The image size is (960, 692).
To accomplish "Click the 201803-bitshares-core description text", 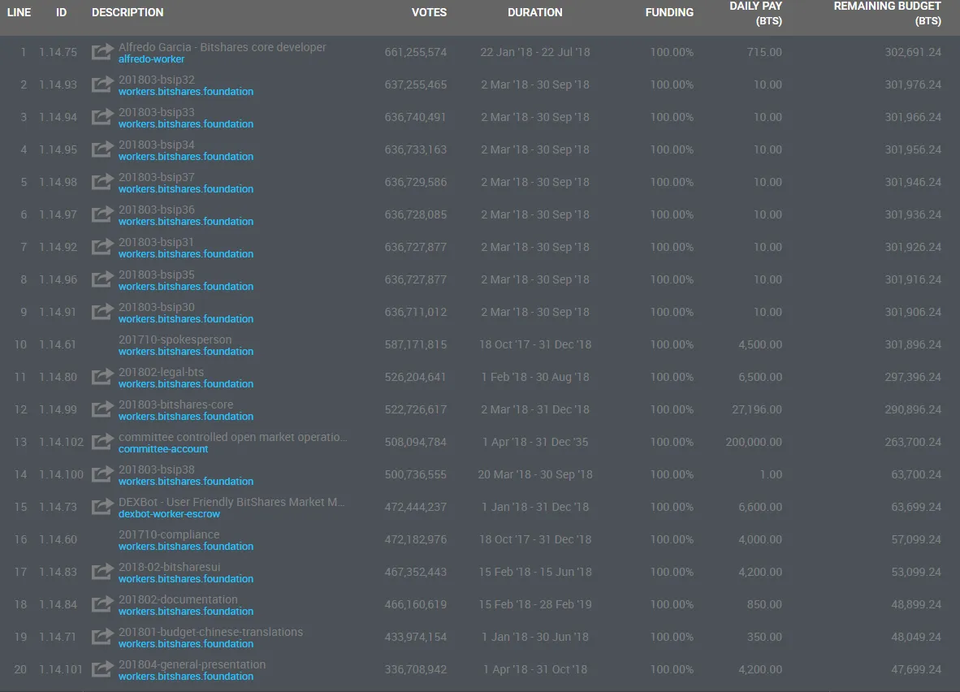I will click(175, 404).
